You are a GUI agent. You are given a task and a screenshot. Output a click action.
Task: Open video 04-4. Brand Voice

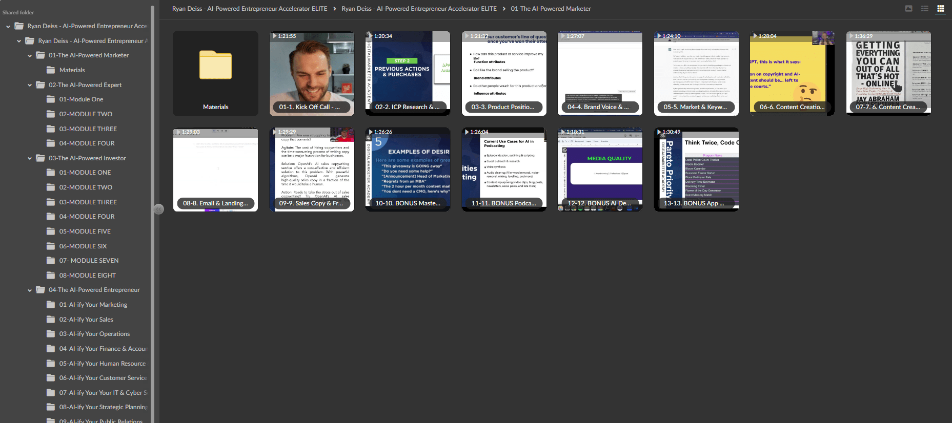click(x=600, y=73)
